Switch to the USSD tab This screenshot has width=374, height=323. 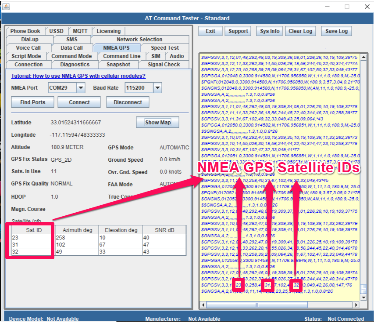56,31
